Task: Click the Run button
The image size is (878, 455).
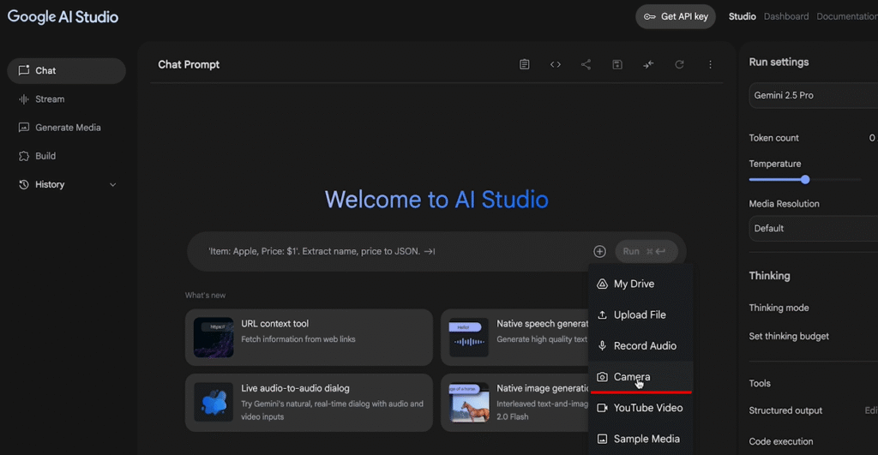Action: click(x=646, y=251)
